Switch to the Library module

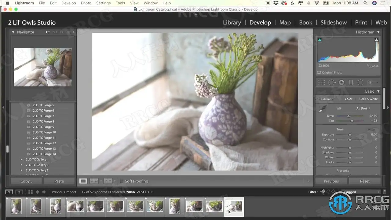point(232,23)
